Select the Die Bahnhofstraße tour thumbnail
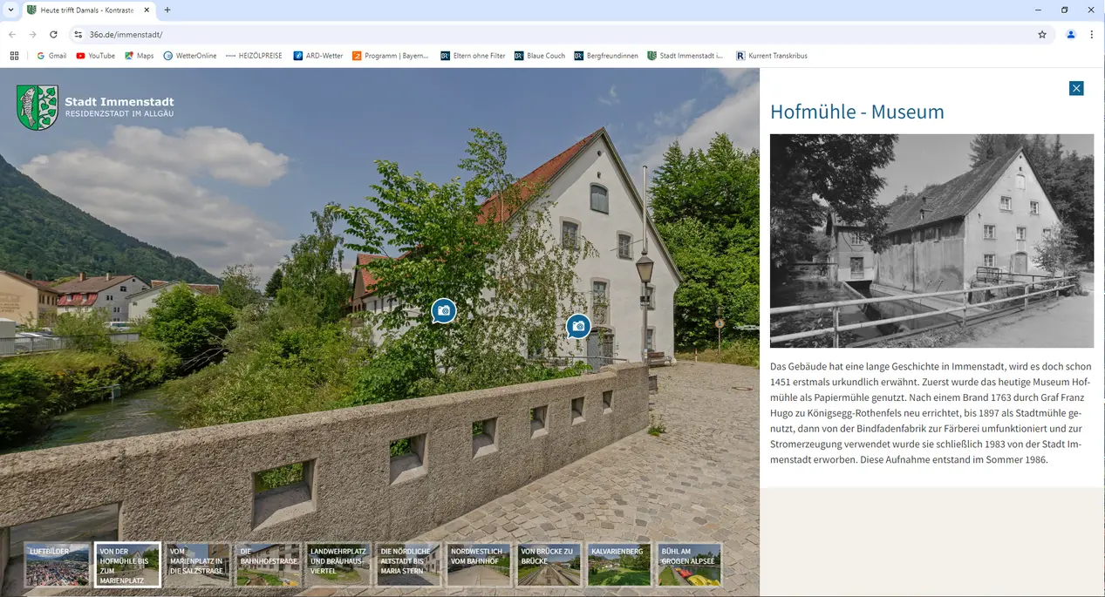The width and height of the screenshot is (1105, 597). pos(268,565)
